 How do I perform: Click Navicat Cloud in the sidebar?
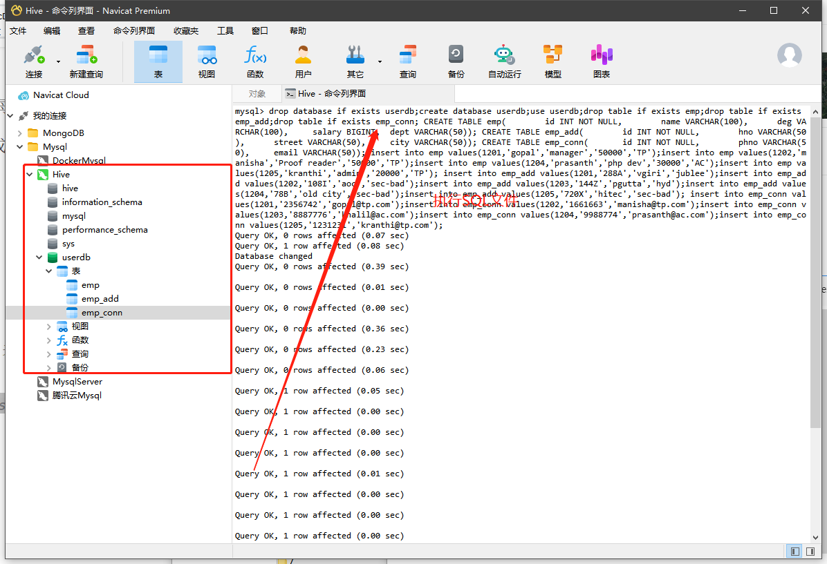[61, 95]
